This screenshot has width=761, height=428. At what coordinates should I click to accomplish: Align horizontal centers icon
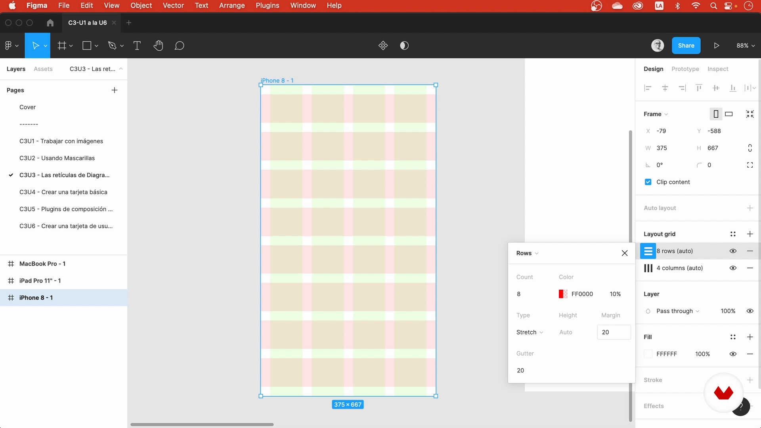coord(665,88)
